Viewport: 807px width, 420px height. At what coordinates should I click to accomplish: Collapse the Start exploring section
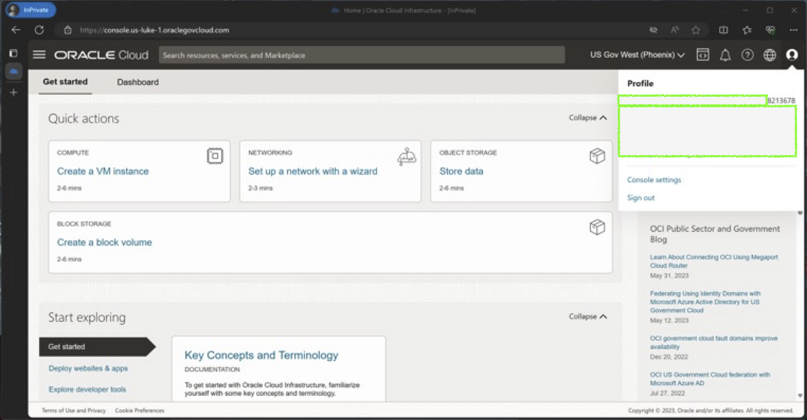tap(587, 316)
